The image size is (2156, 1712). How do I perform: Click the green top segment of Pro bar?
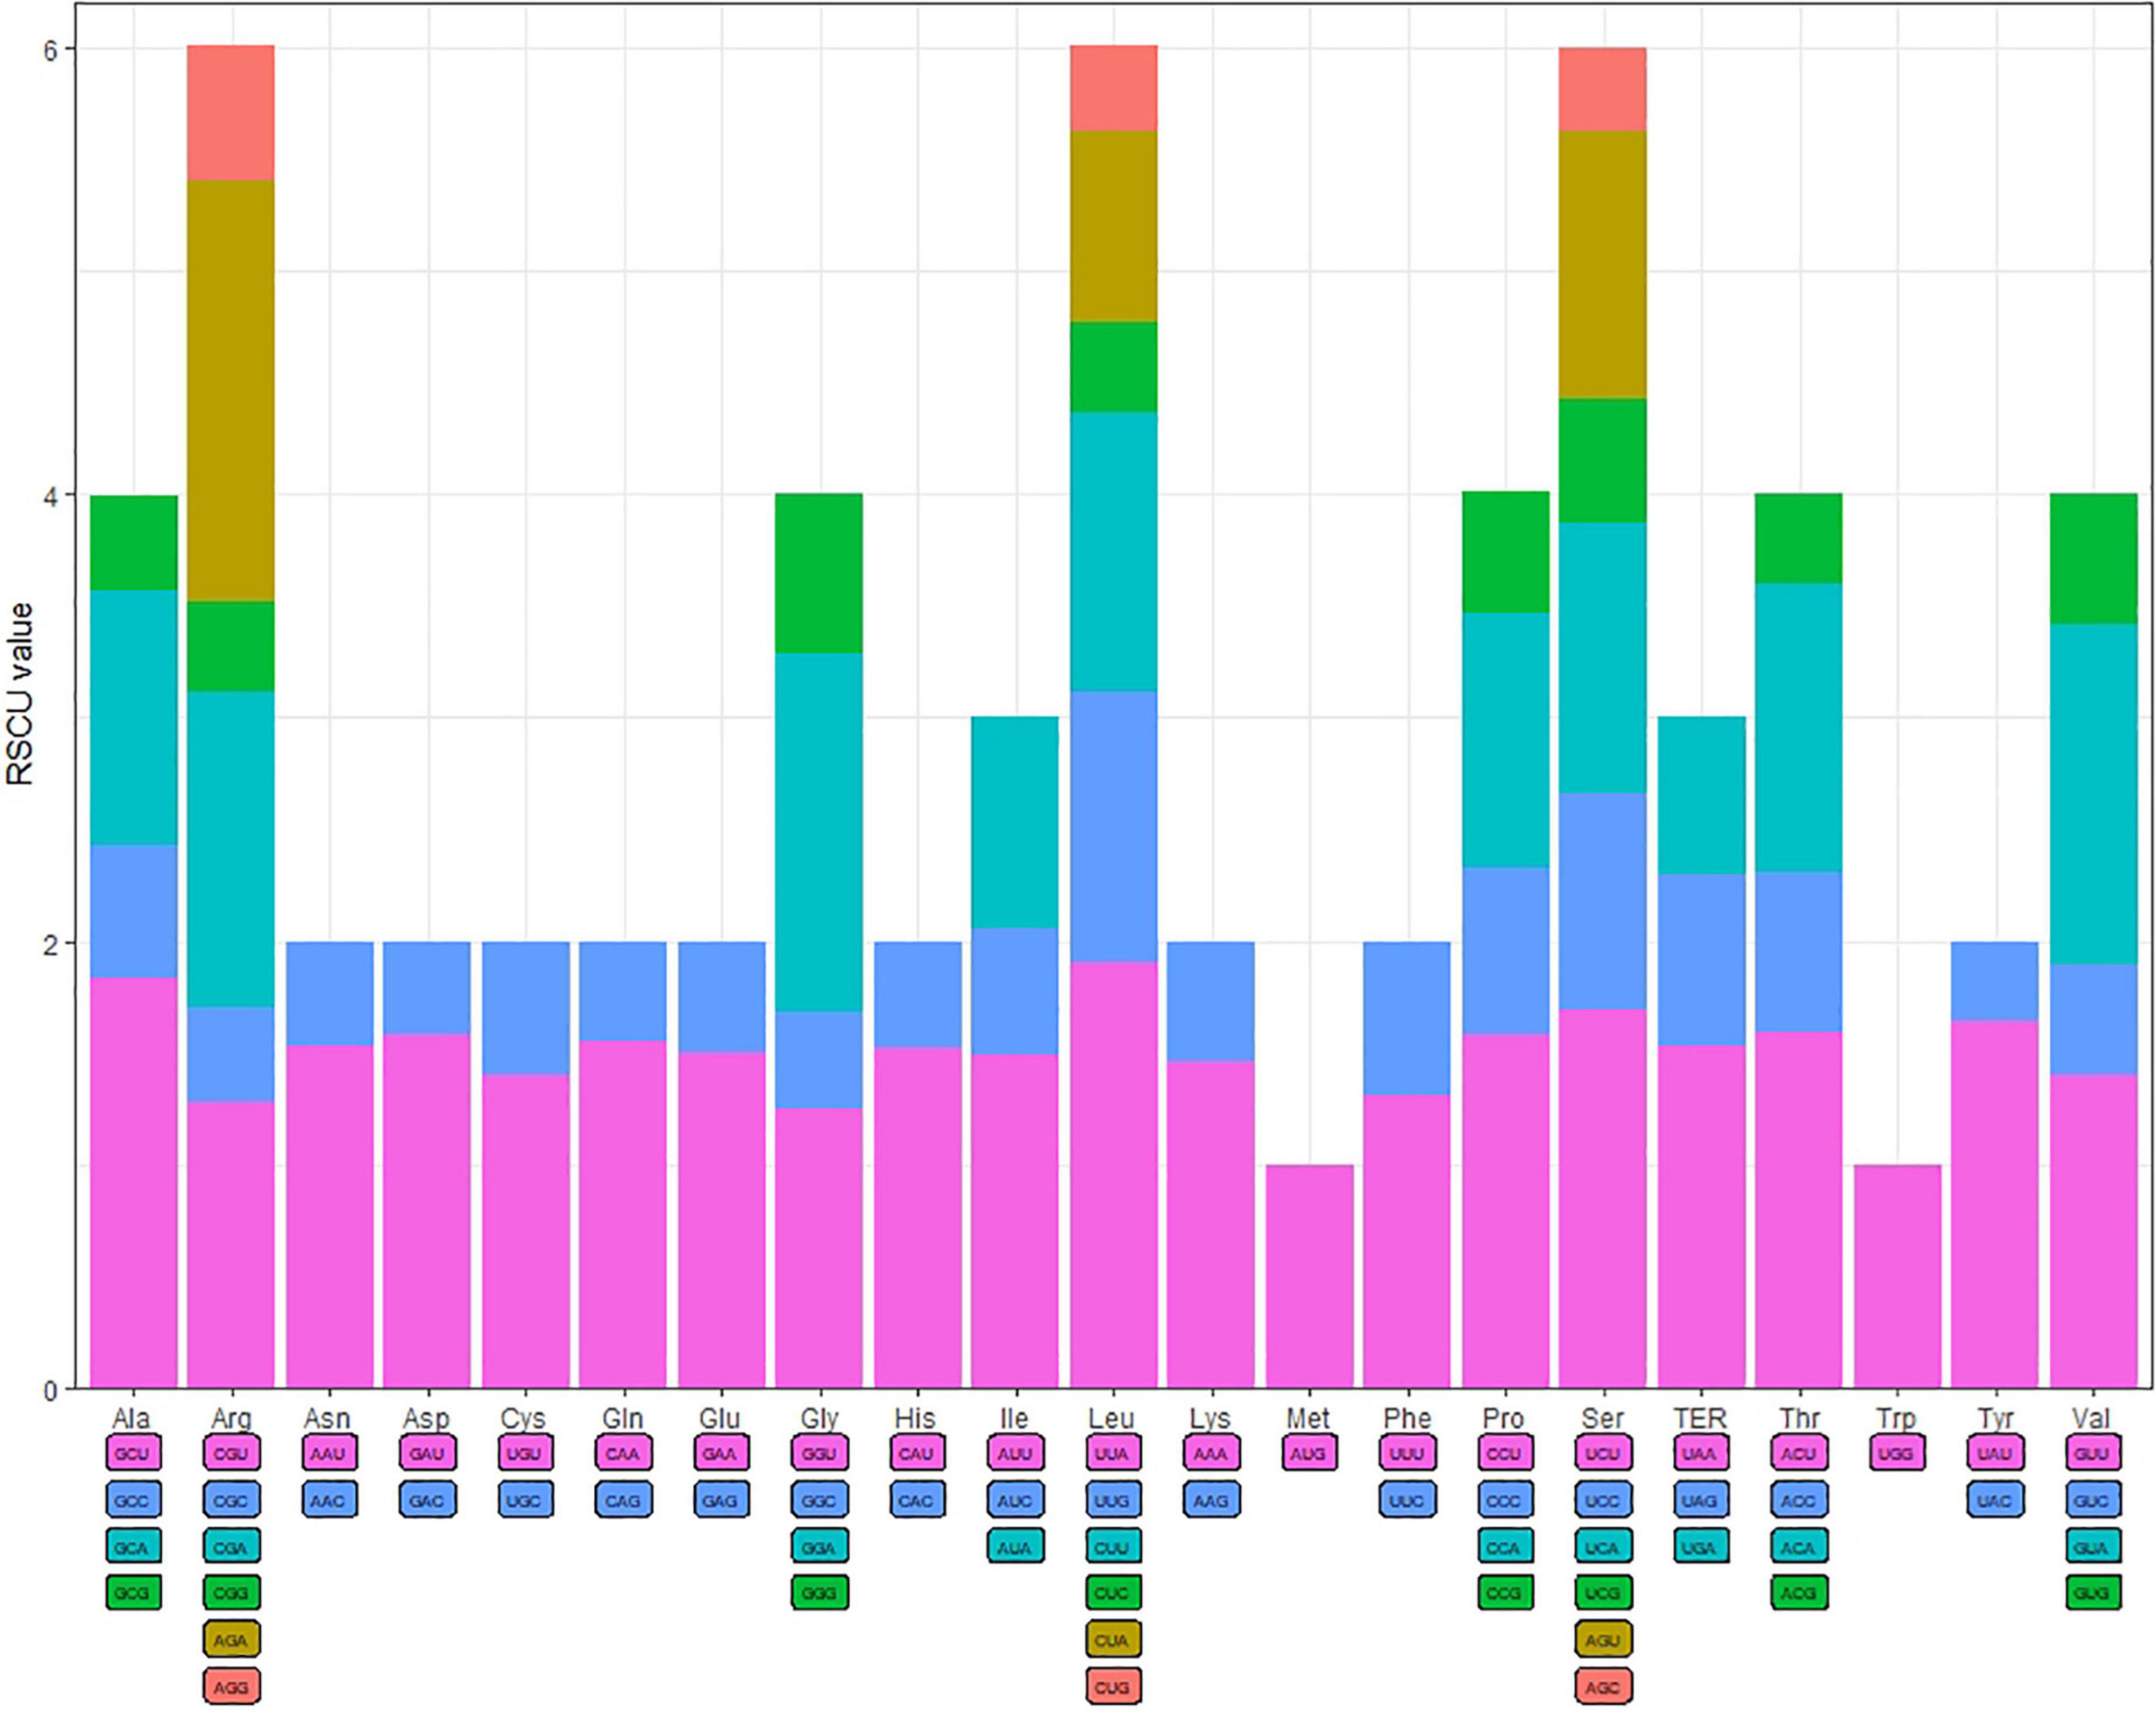tap(1505, 552)
